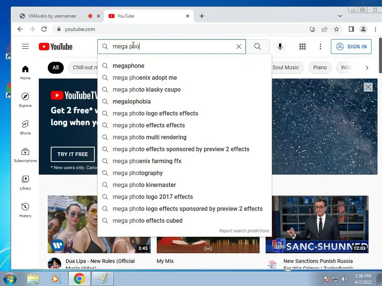Click the youtube.com address bar
Screen dimensions: 382x286
point(180,29)
